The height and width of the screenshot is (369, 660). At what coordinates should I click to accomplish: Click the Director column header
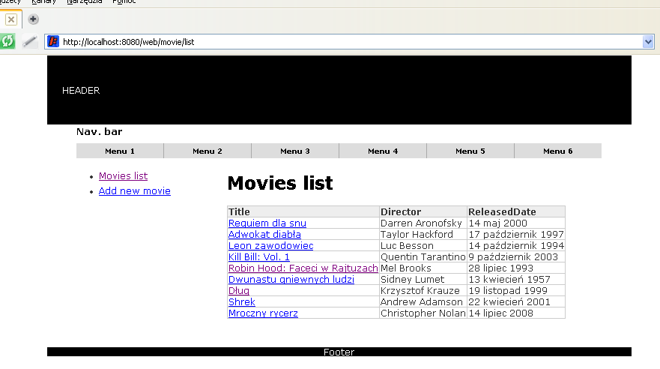click(423, 212)
